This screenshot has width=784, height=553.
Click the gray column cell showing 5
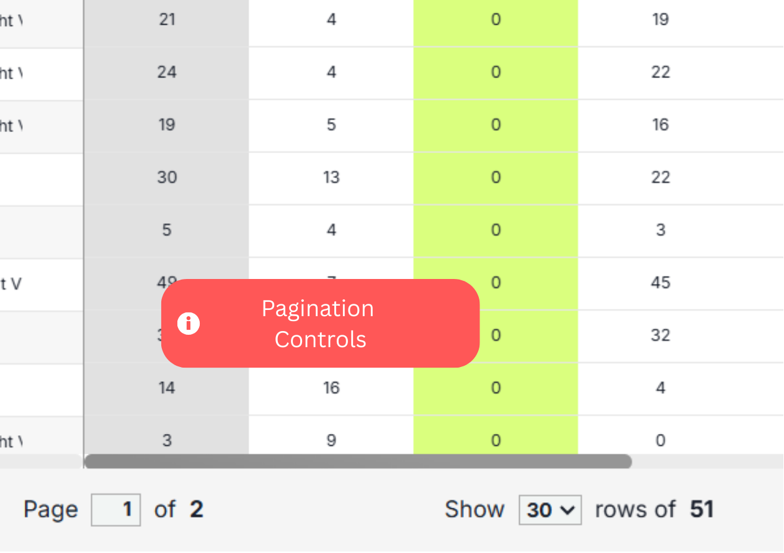tap(167, 231)
